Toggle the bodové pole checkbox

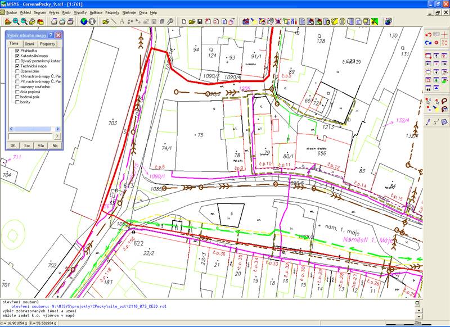pos(17,96)
